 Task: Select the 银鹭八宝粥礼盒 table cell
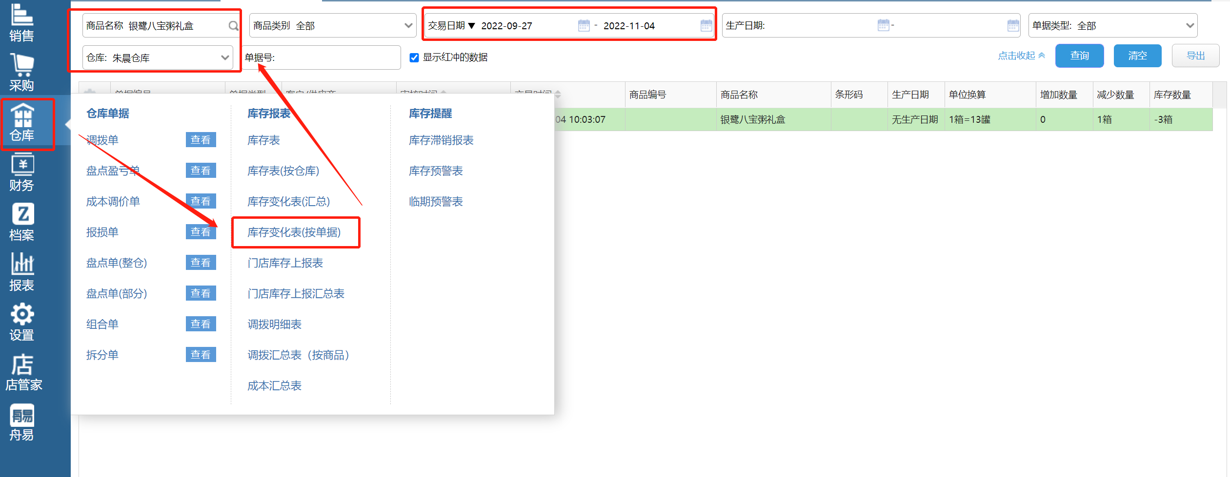773,119
